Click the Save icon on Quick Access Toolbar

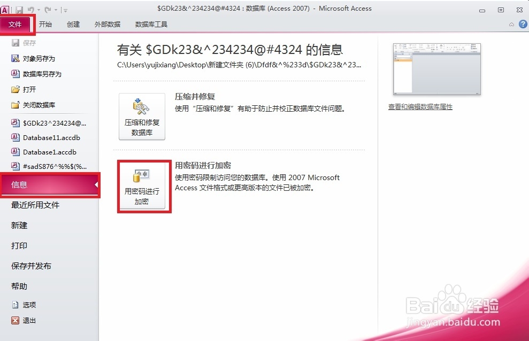pyautogui.click(x=20, y=10)
